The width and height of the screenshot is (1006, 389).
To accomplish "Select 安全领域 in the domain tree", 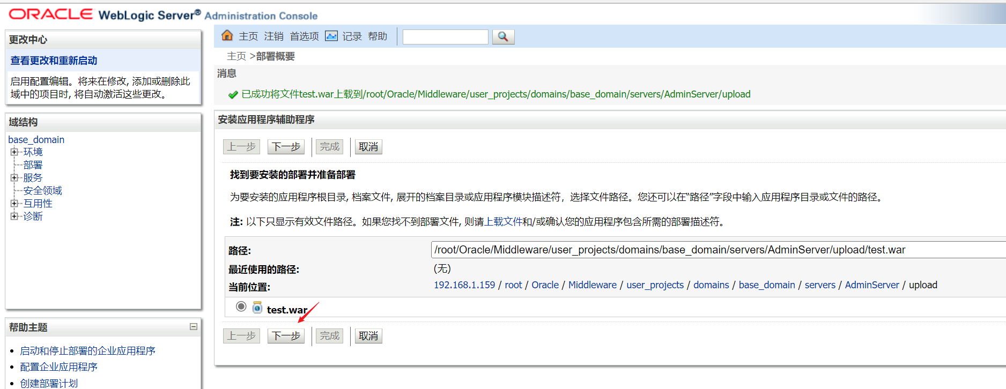I will 42,190.
